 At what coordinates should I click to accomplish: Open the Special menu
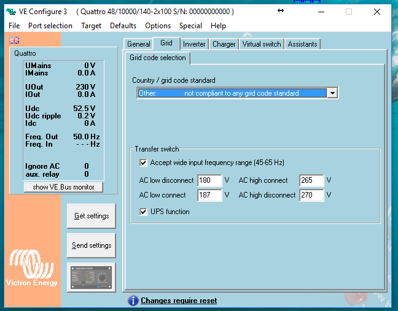click(190, 26)
